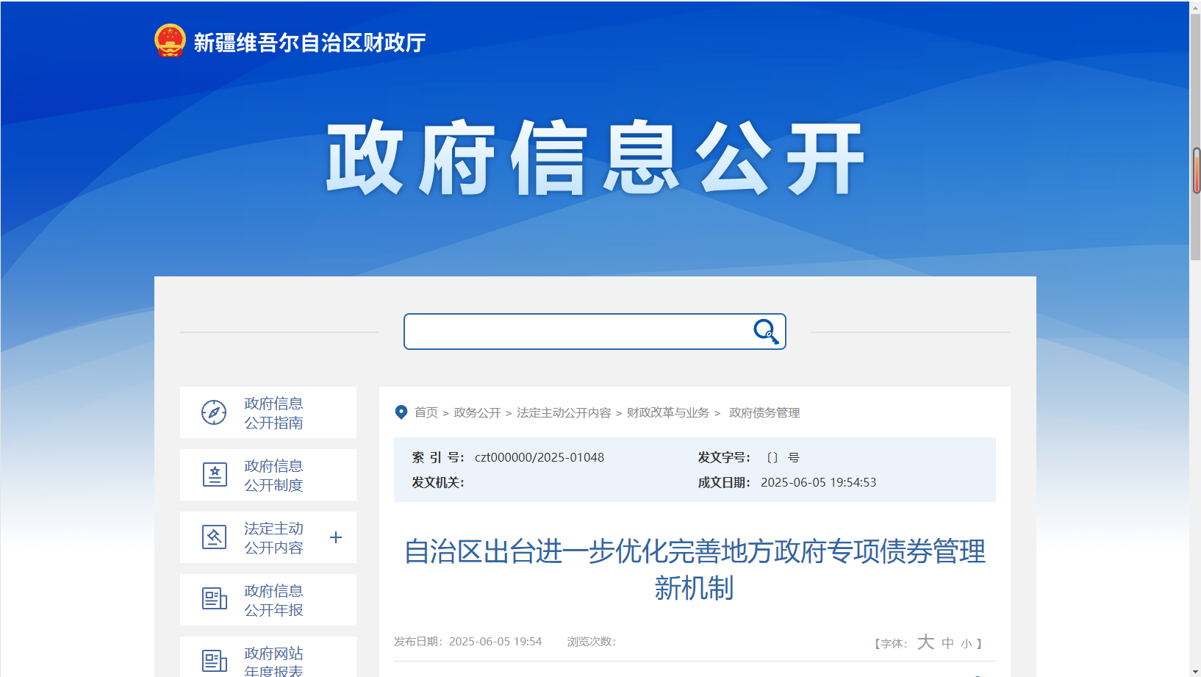Click the magnifier search icon
1201x677 pixels.
click(766, 332)
